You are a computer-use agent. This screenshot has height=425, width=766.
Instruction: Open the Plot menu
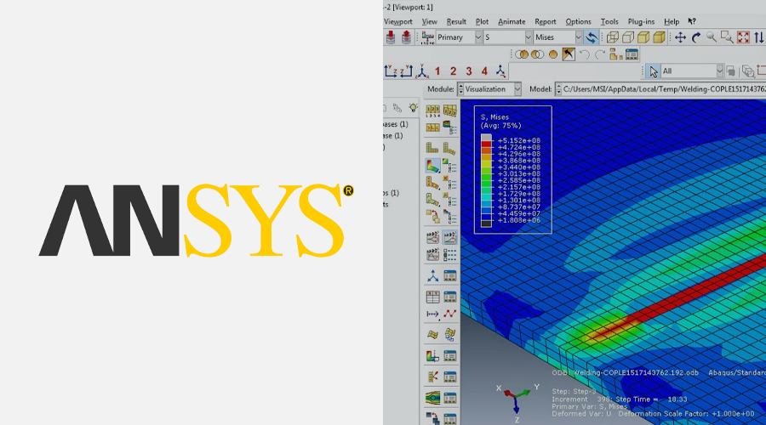(x=483, y=21)
